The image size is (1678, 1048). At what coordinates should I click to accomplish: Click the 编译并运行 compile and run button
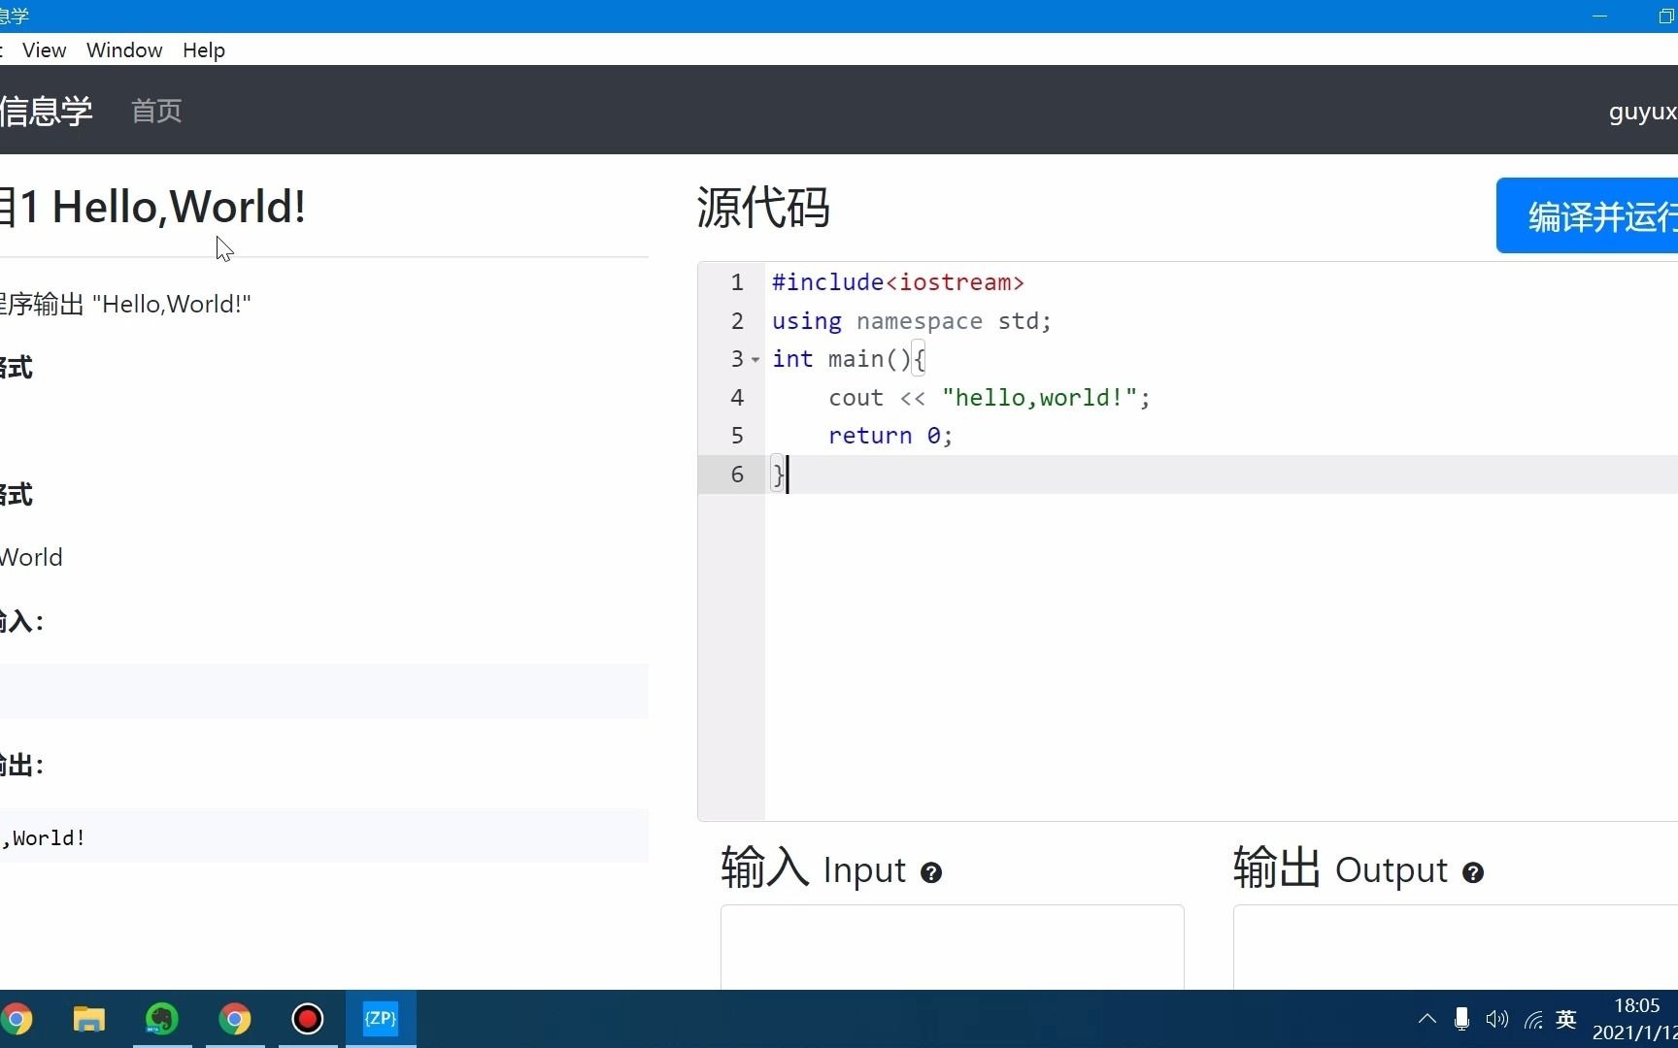point(1589,215)
